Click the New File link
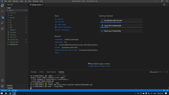Image resolution: width=169 pixels, height=95 pixels. (60, 19)
